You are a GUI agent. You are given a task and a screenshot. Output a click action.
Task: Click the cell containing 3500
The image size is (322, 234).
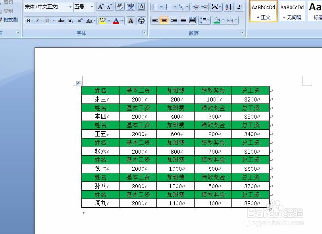pos(251,152)
